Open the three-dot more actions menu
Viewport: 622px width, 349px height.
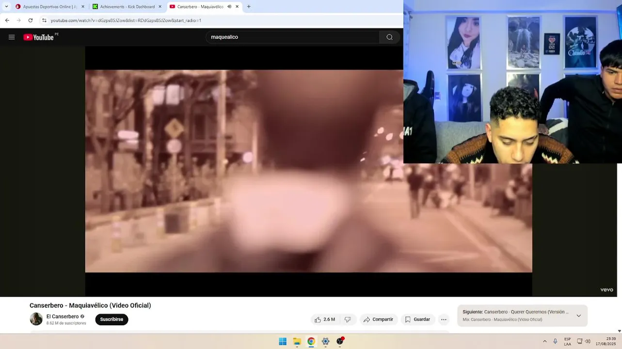[444, 319]
